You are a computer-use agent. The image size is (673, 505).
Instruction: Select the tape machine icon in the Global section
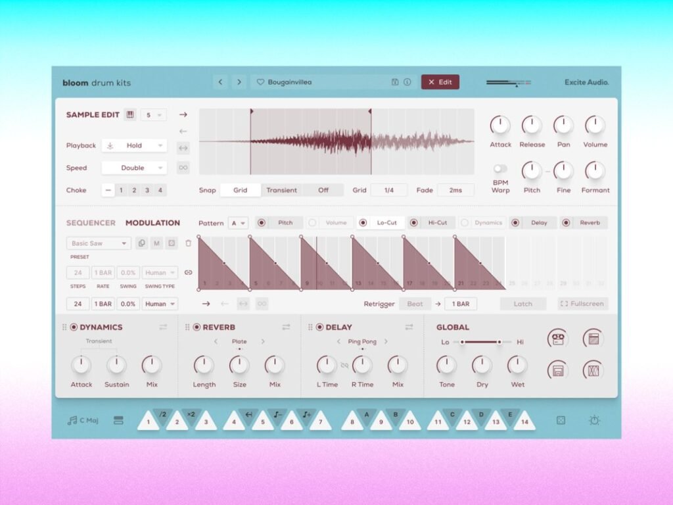pos(557,337)
